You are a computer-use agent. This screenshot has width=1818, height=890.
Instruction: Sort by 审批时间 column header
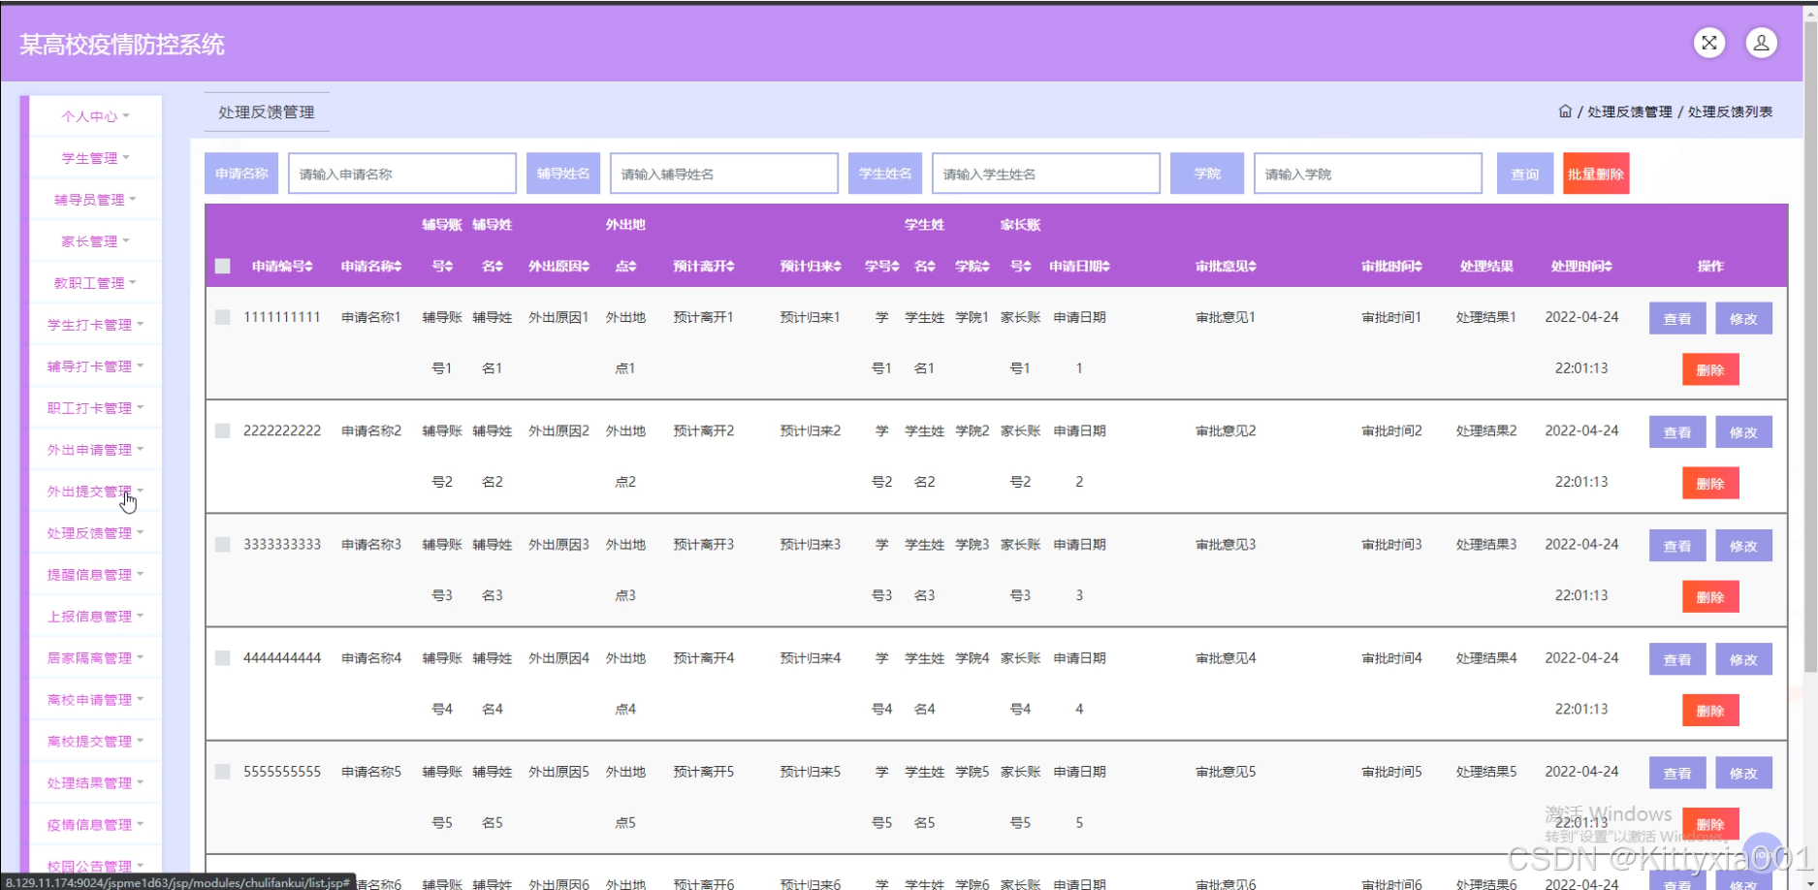[x=1390, y=267]
